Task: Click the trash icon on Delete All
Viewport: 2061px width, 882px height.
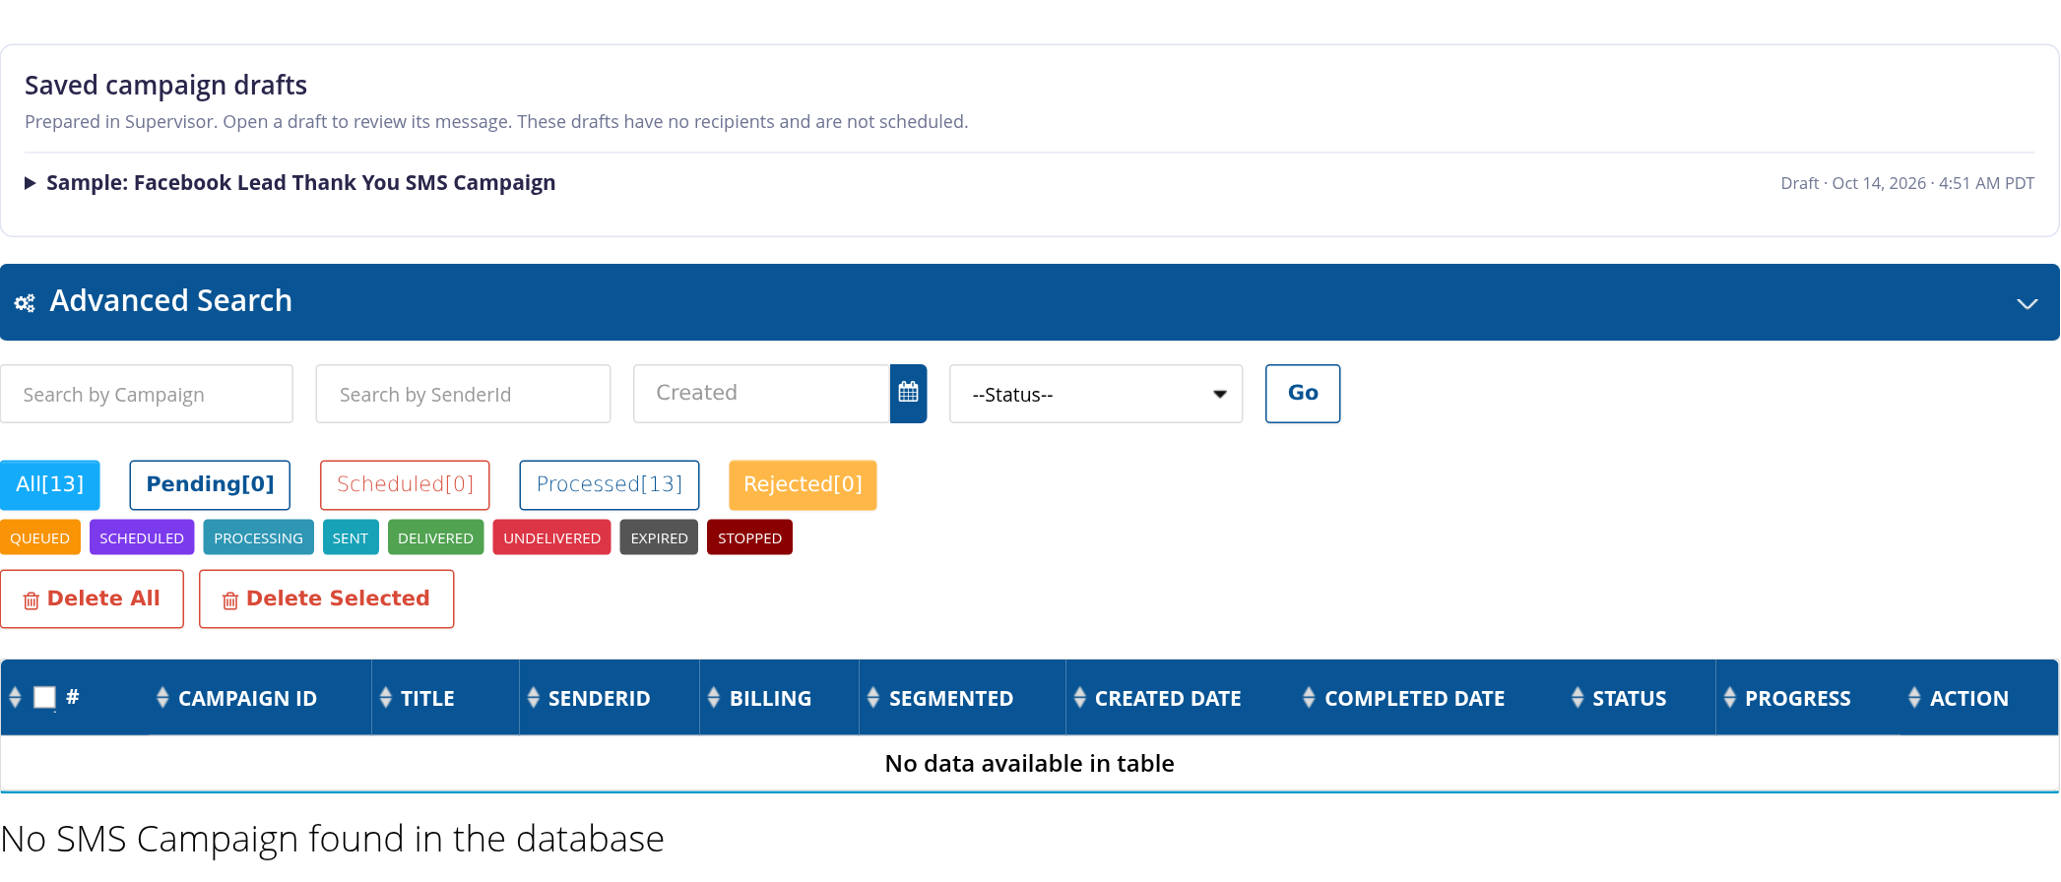Action: tap(32, 600)
